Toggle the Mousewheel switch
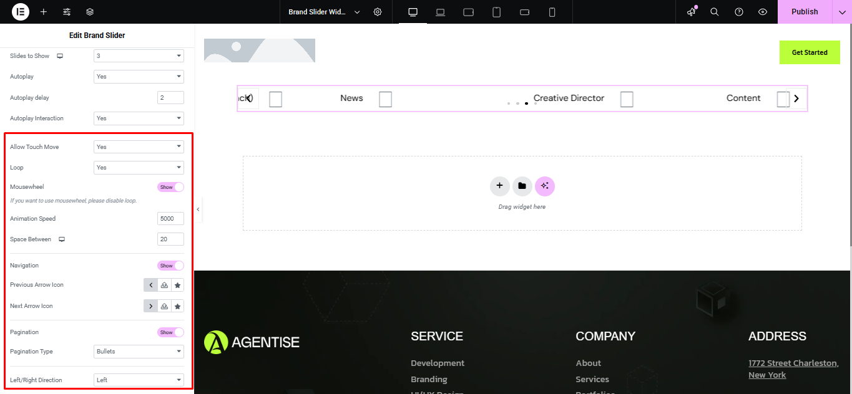 170,187
